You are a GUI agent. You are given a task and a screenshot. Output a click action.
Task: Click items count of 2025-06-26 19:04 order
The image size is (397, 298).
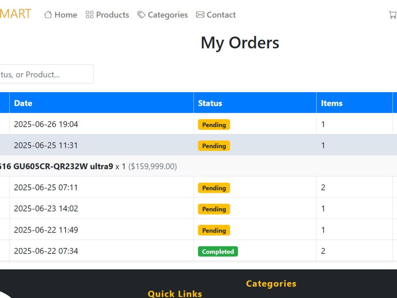pos(323,124)
